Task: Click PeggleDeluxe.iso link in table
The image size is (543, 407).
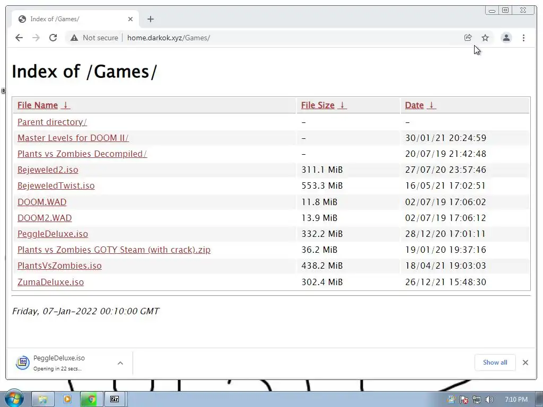Action: click(x=52, y=234)
